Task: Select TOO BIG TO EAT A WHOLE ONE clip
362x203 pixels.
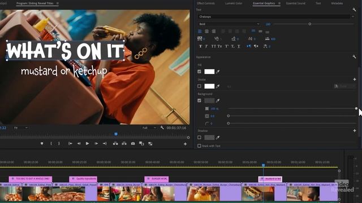Action: 31,179
